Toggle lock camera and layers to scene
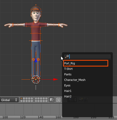117x120 pixels. tap(52, 100)
